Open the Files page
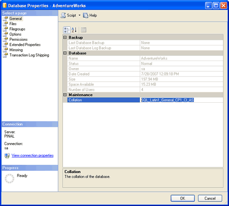This screenshot has width=229, height=206. pos(13,24)
